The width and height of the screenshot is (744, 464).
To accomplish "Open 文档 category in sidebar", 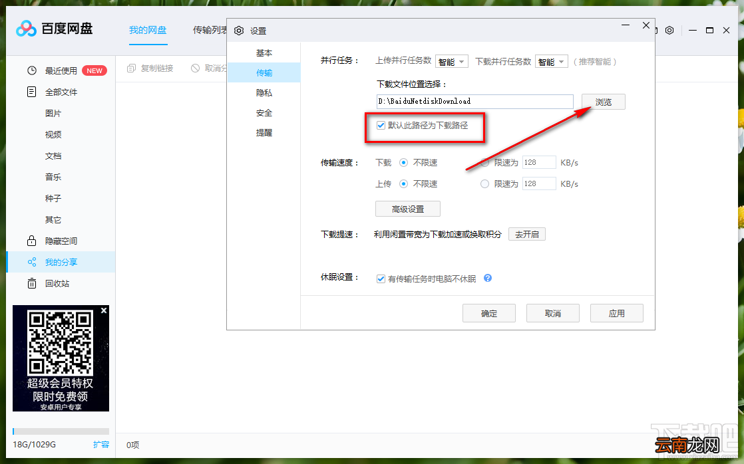I will [x=53, y=156].
